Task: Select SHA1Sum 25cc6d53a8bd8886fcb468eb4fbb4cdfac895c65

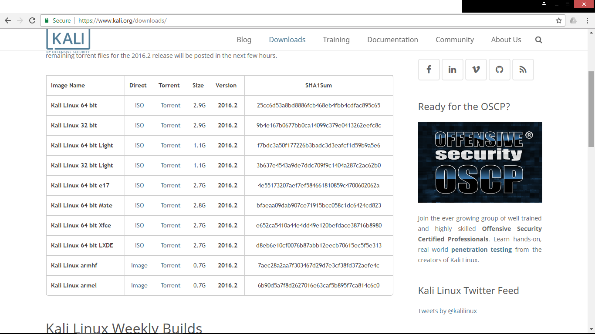Action: [319, 105]
